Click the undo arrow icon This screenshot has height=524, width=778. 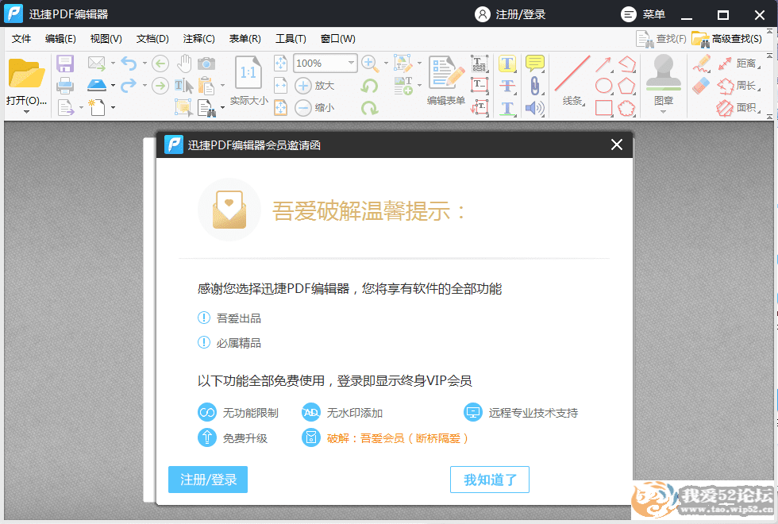(129, 64)
